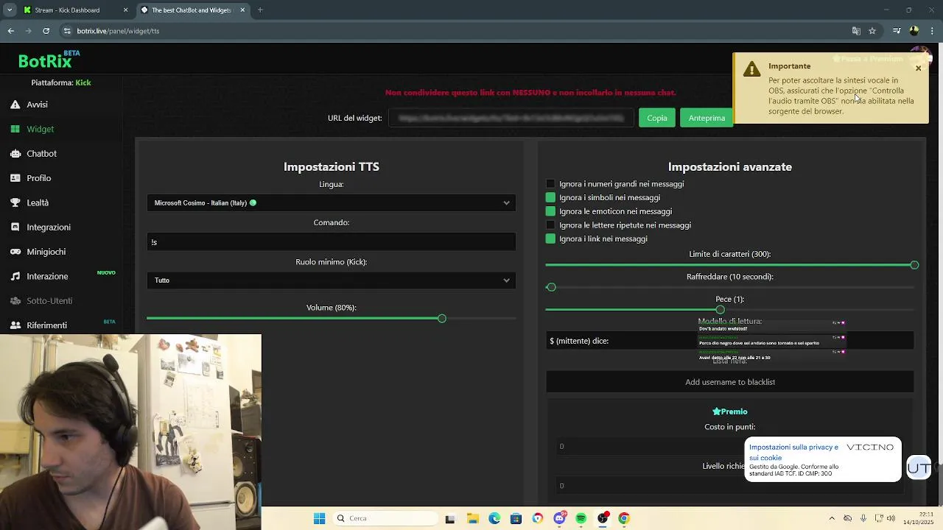Go back in browser history
The width and height of the screenshot is (943, 530).
coord(11,31)
